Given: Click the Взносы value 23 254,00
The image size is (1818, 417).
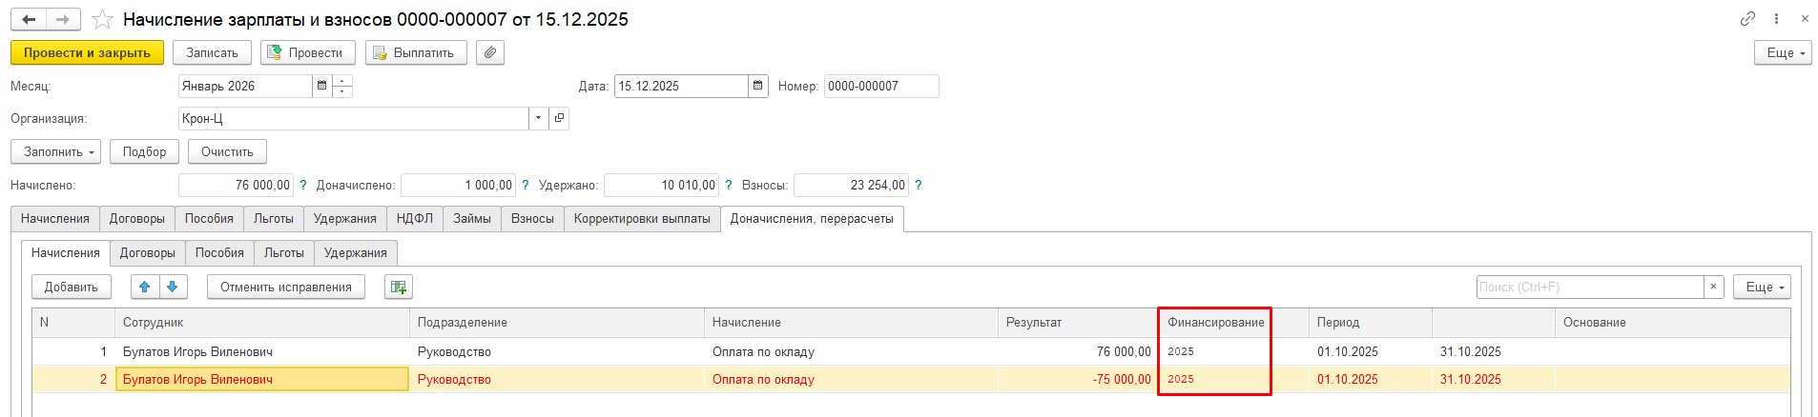Looking at the screenshot, I should [x=851, y=186].
